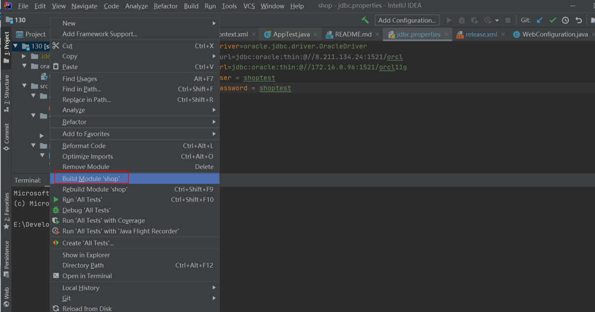
Task: Close the release.xml editor tab
Action: (x=503, y=34)
